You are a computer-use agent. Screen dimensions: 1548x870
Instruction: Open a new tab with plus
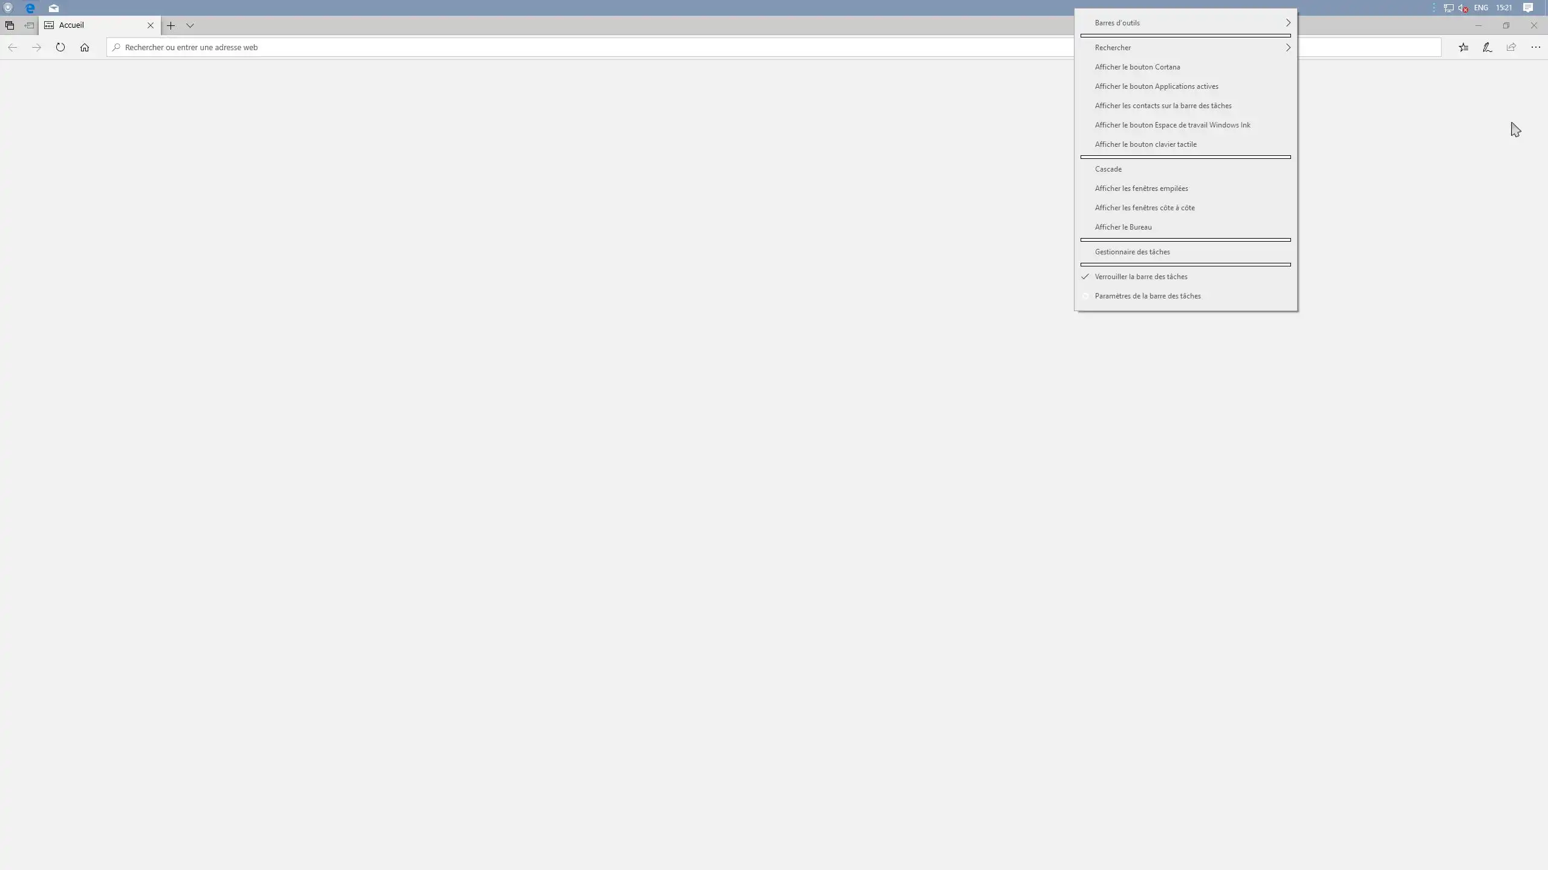coord(171,25)
